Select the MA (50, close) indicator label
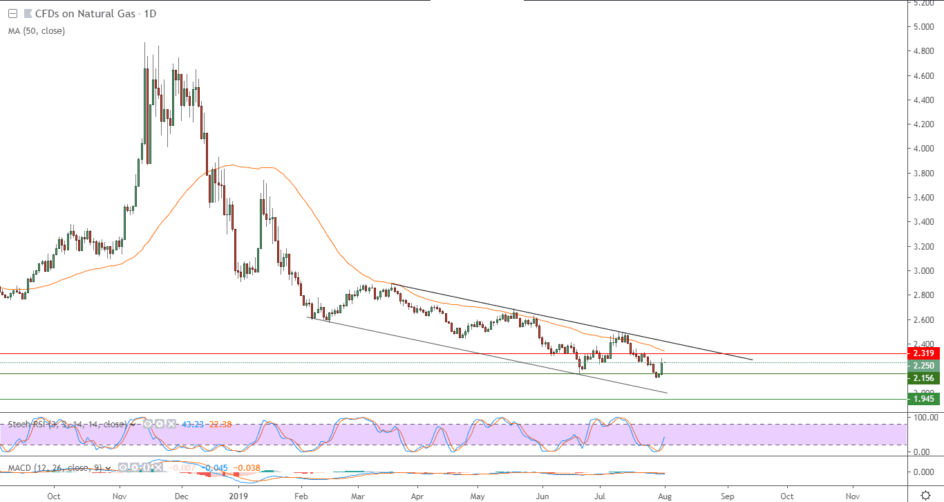 click(37, 30)
